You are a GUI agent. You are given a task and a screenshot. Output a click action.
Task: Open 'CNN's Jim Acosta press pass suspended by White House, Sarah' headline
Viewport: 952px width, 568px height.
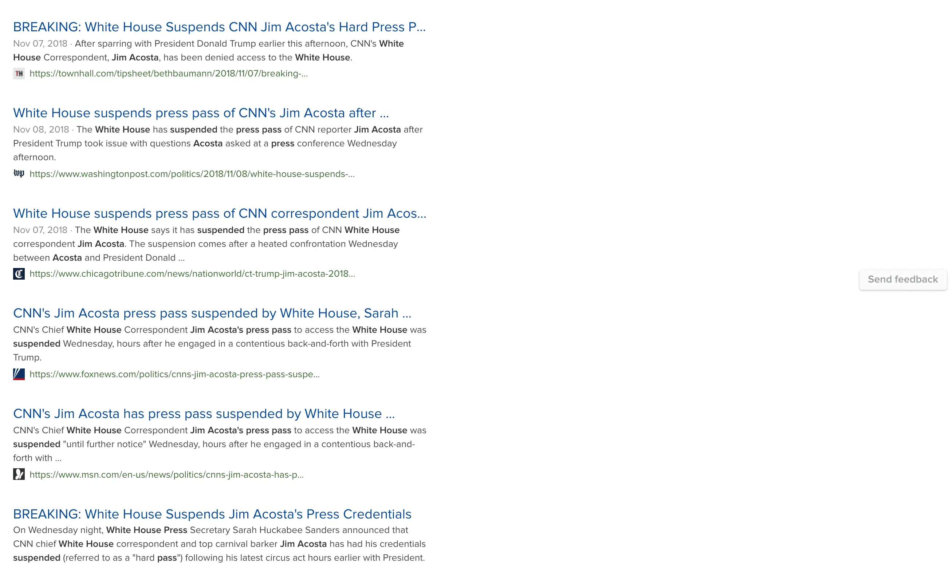click(212, 313)
